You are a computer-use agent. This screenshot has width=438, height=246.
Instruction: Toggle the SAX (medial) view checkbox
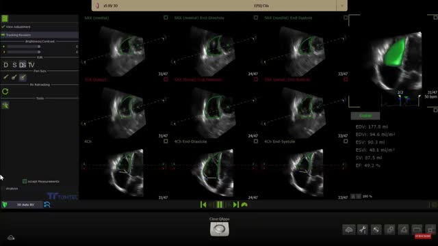166,18
